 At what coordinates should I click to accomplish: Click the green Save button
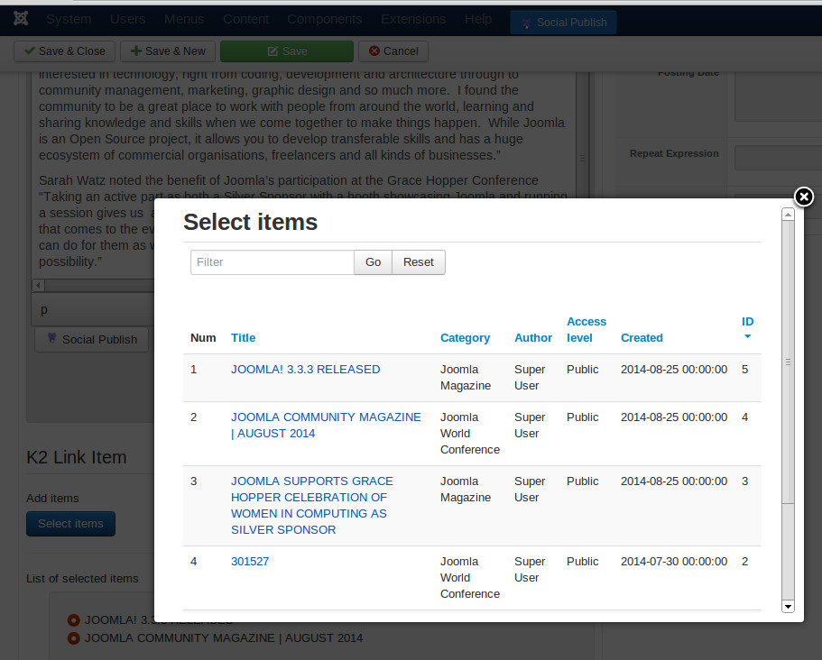click(287, 51)
